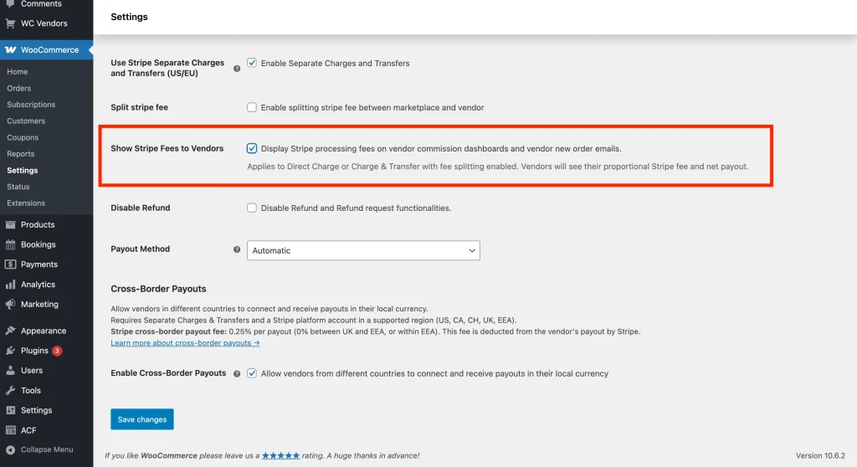Click the Users person icon
Image resolution: width=857 pixels, height=467 pixels.
(10, 370)
